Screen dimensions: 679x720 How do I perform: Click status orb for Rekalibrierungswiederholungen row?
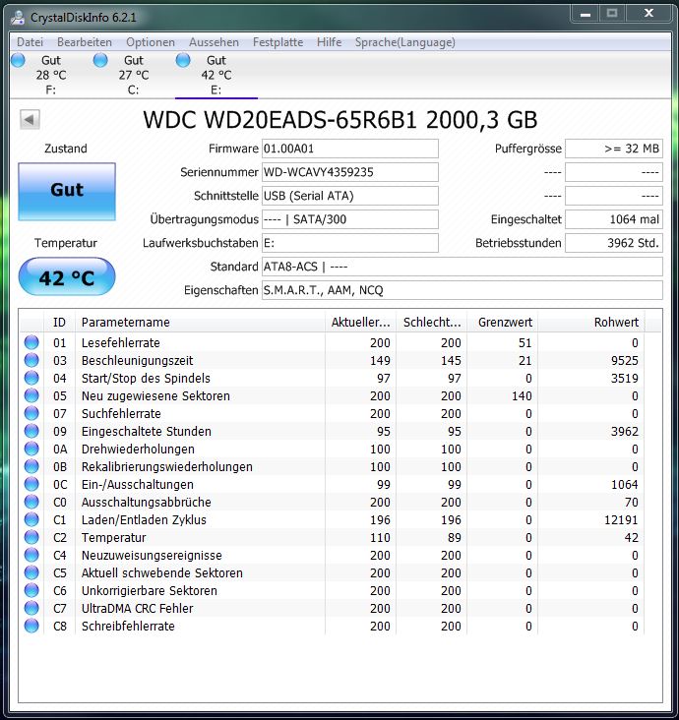[31, 466]
